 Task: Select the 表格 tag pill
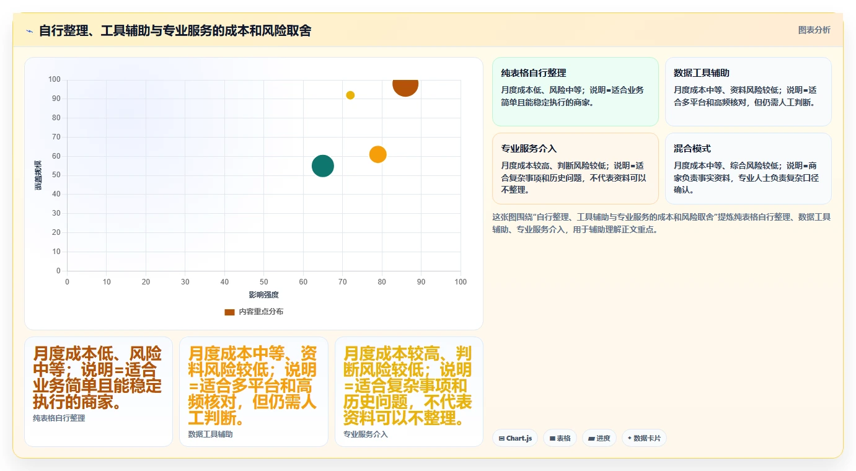pos(560,438)
